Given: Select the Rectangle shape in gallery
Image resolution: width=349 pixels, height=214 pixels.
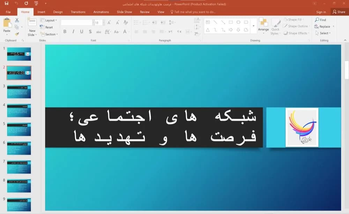Looking at the screenshot, I should 231,22.
